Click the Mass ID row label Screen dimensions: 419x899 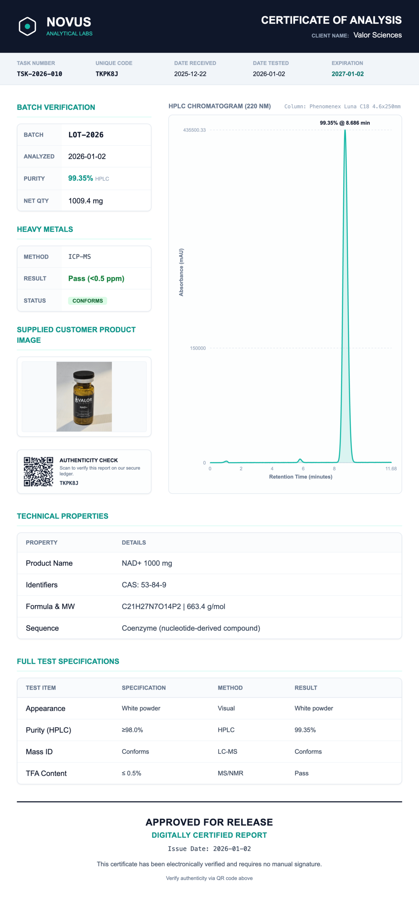[39, 752]
